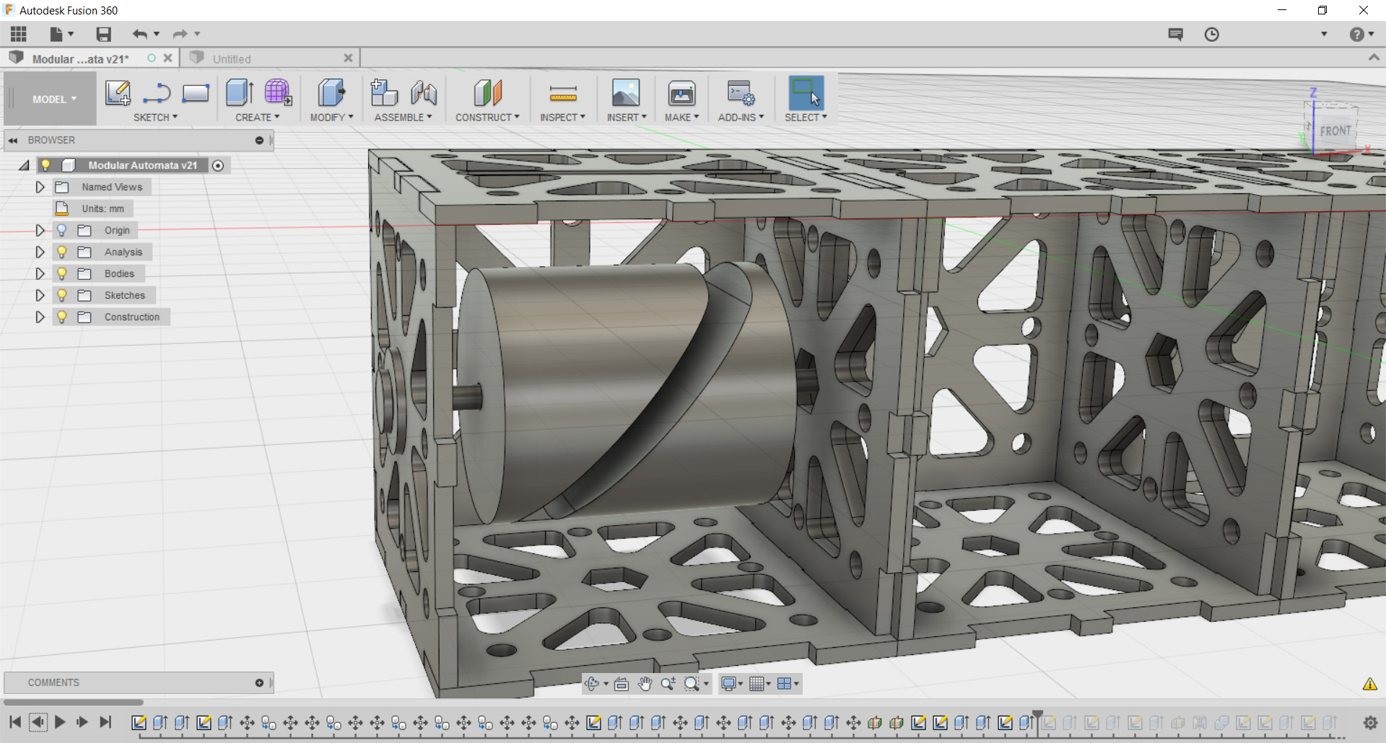Open the Help question mark icon
Image resolution: width=1386 pixels, height=743 pixels.
[x=1357, y=34]
